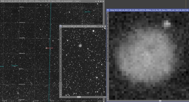Maximize the RGB 1:2 Annotated window
This screenshot has height=102, width=189.
(101, 1)
